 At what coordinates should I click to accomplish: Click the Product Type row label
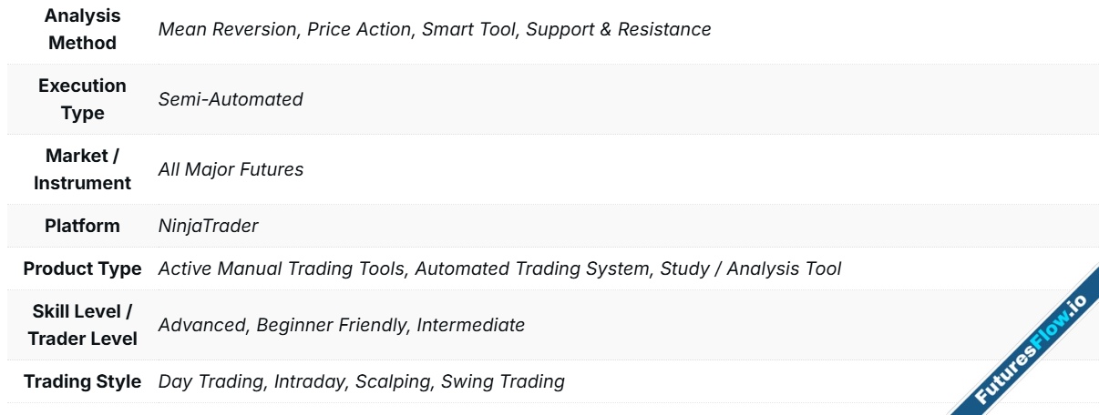[82, 268]
